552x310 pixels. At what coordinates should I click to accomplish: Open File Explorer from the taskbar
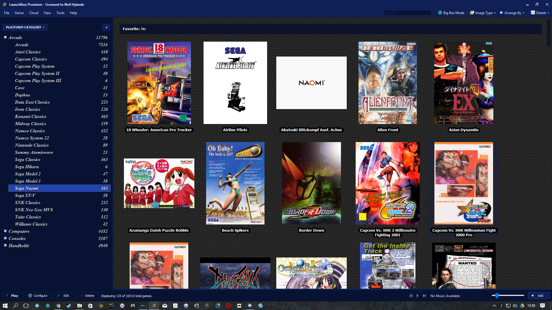[79, 306]
